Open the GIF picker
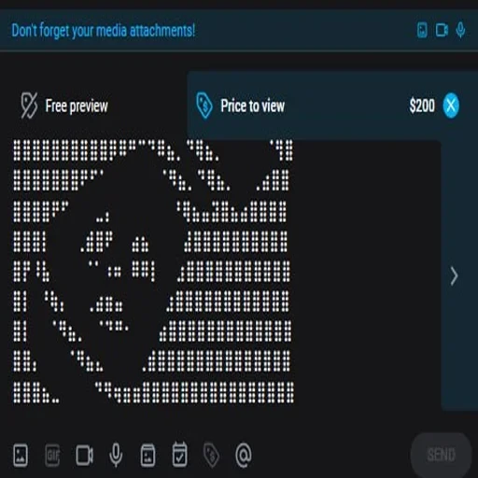This screenshot has width=478, height=478. [52, 456]
